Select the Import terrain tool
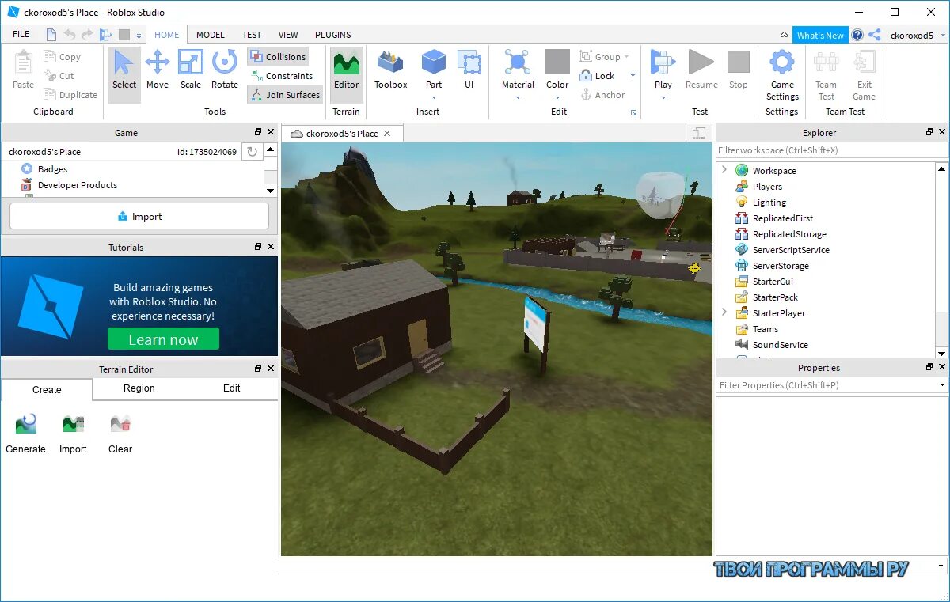The image size is (950, 602). pos(73,434)
